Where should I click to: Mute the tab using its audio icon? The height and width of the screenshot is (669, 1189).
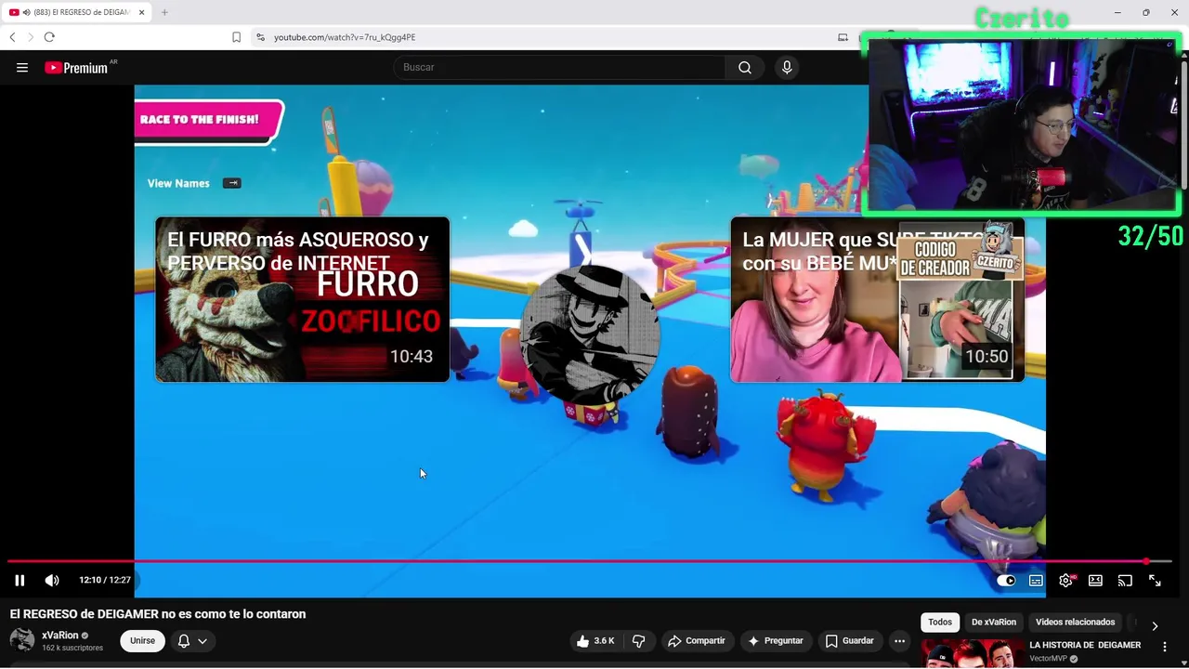point(25,12)
